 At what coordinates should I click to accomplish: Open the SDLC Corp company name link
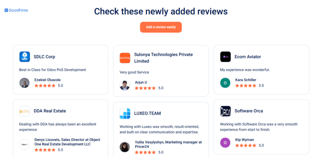[44, 57]
